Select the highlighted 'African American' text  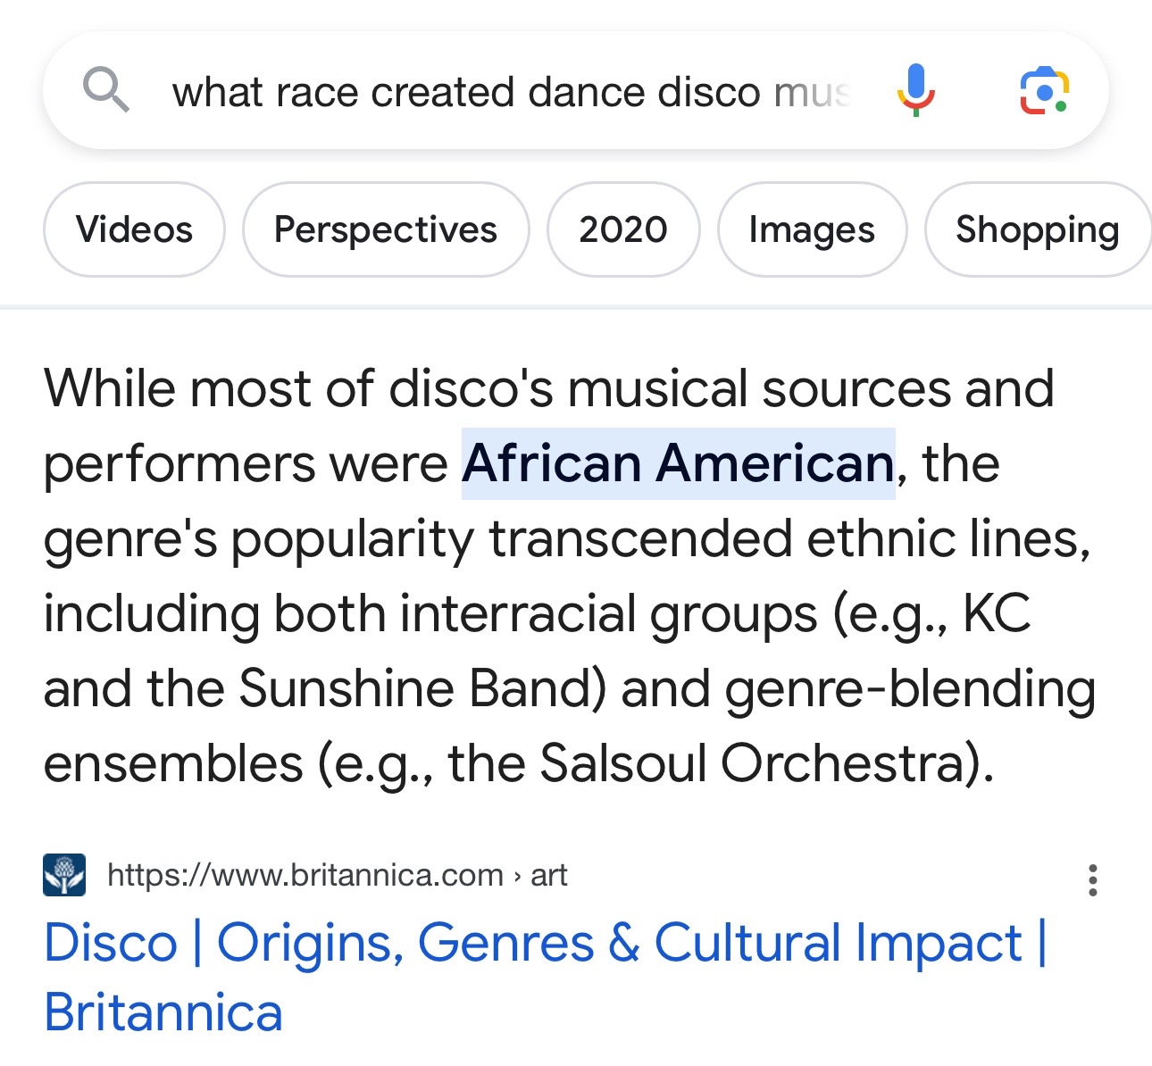[x=679, y=463]
